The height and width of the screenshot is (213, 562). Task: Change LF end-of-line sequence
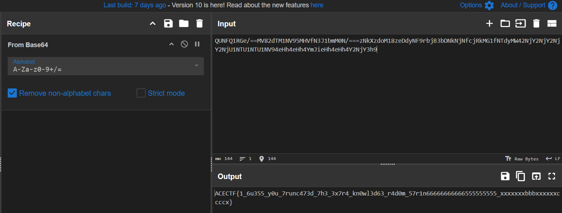553,159
